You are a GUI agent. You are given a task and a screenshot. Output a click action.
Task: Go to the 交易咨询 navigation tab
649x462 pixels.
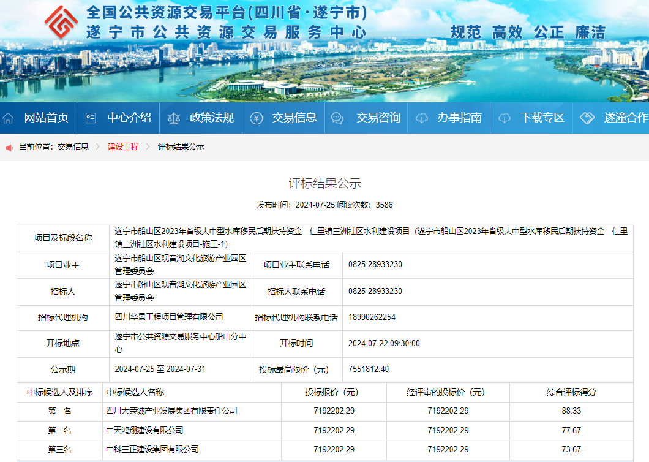pyautogui.click(x=378, y=118)
